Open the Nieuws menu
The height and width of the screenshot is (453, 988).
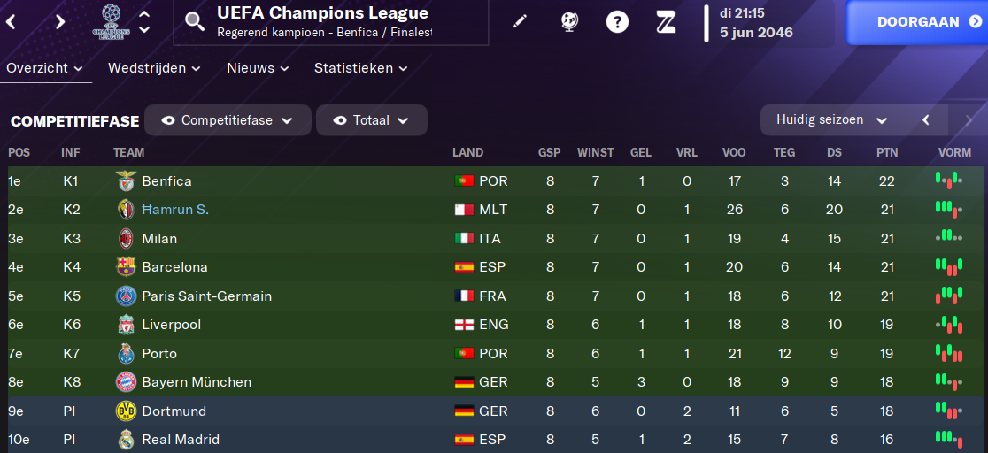(x=258, y=68)
